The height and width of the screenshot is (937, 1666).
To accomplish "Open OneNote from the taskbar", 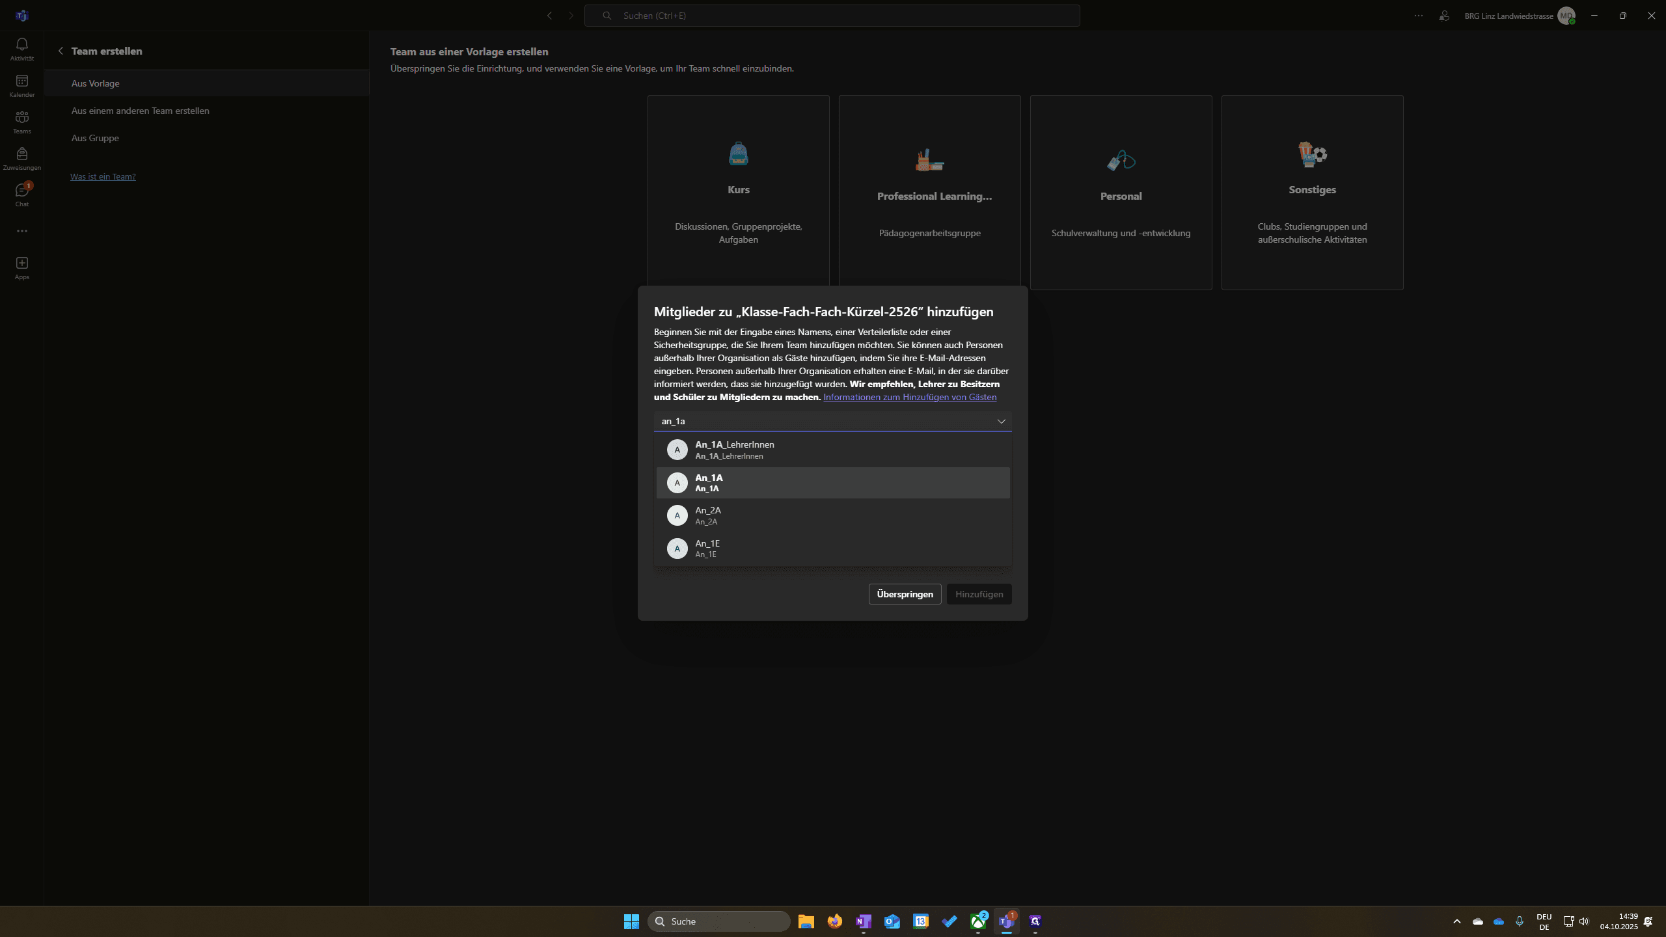I will coord(864,921).
